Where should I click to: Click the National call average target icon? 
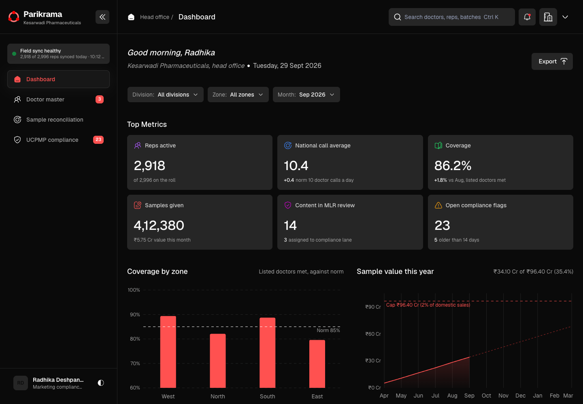point(288,145)
